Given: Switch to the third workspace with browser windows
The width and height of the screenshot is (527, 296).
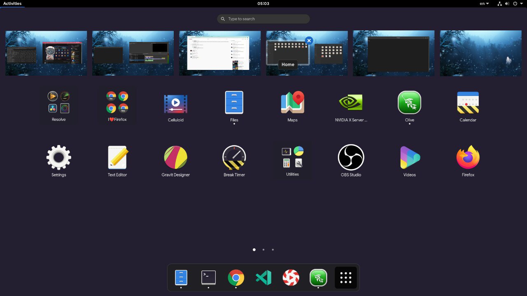Looking at the screenshot, I should (220, 53).
